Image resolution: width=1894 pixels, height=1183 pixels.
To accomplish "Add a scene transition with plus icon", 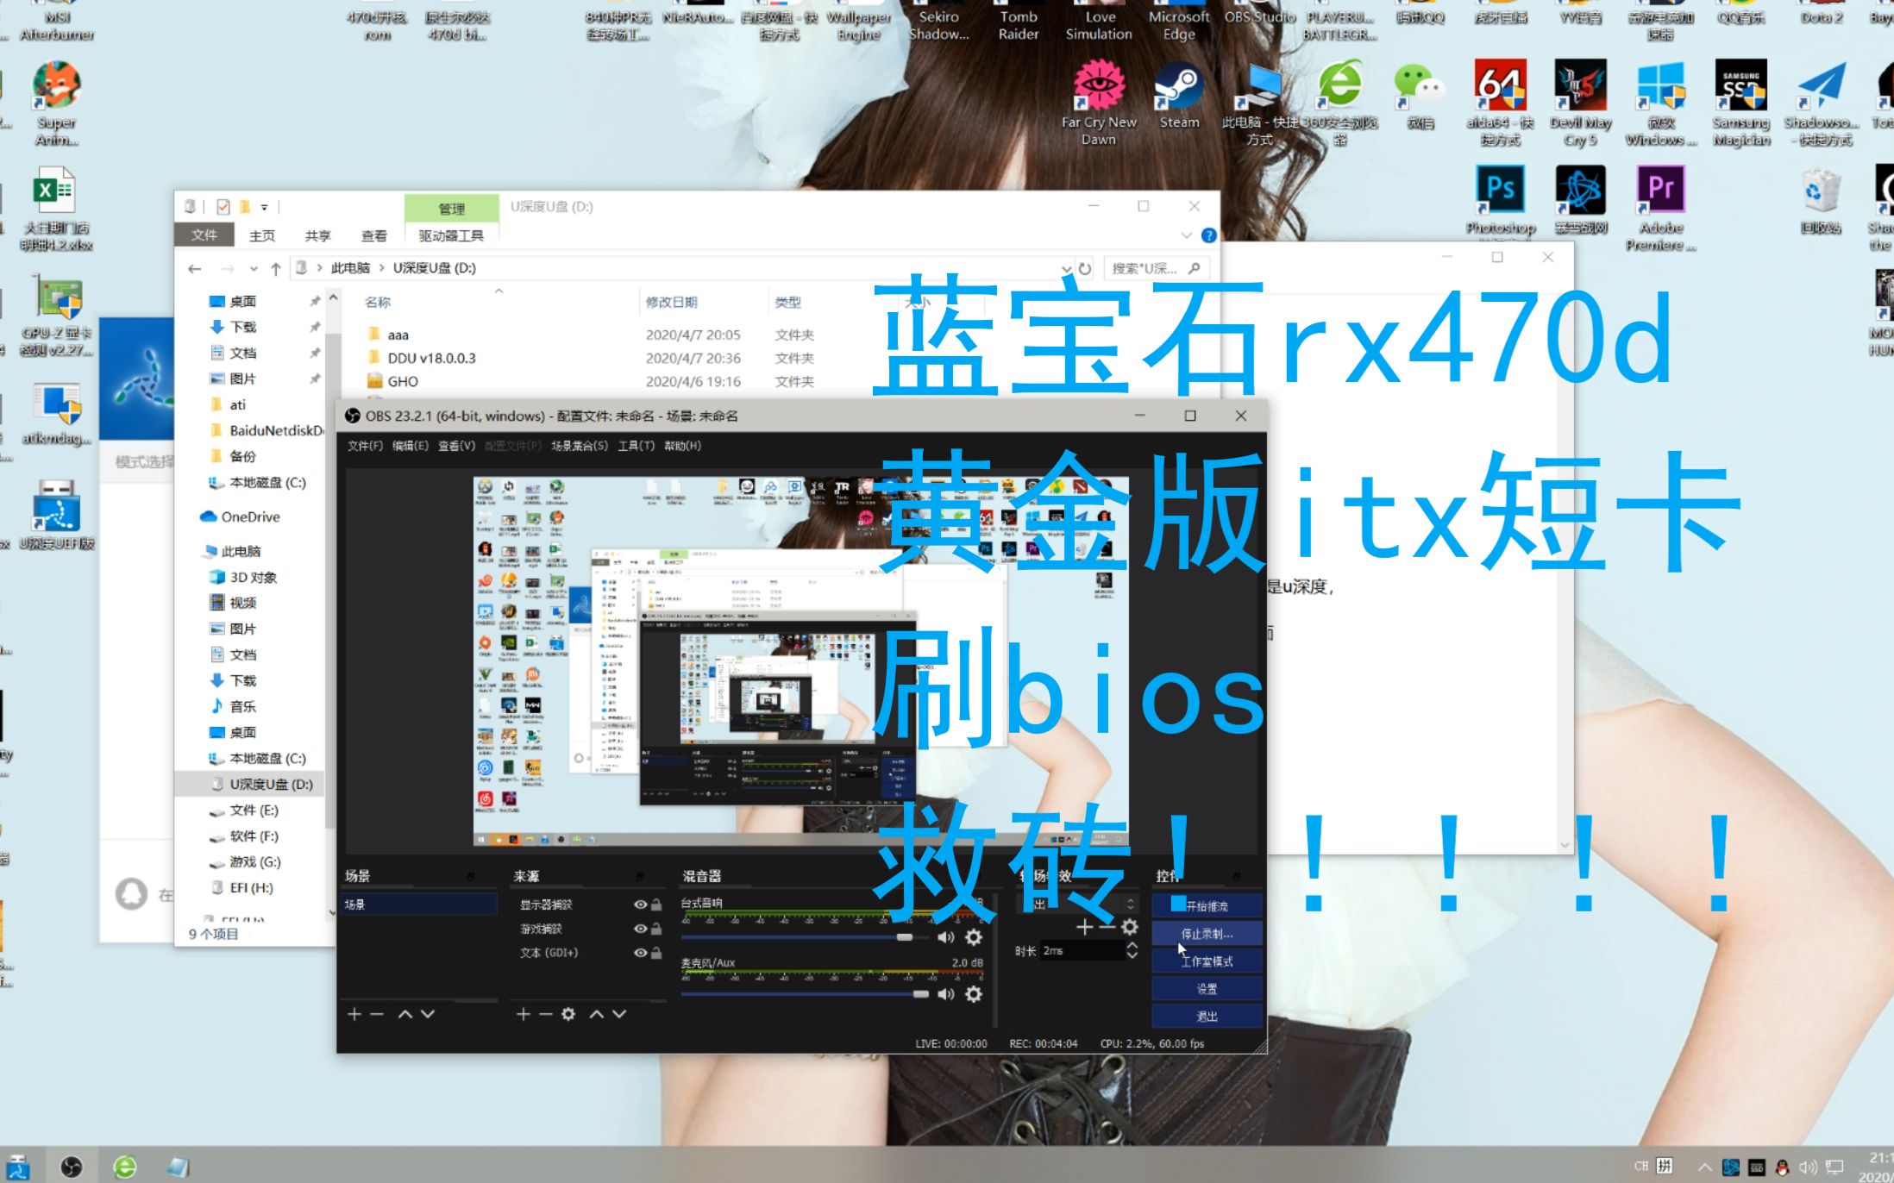I will point(1085,927).
